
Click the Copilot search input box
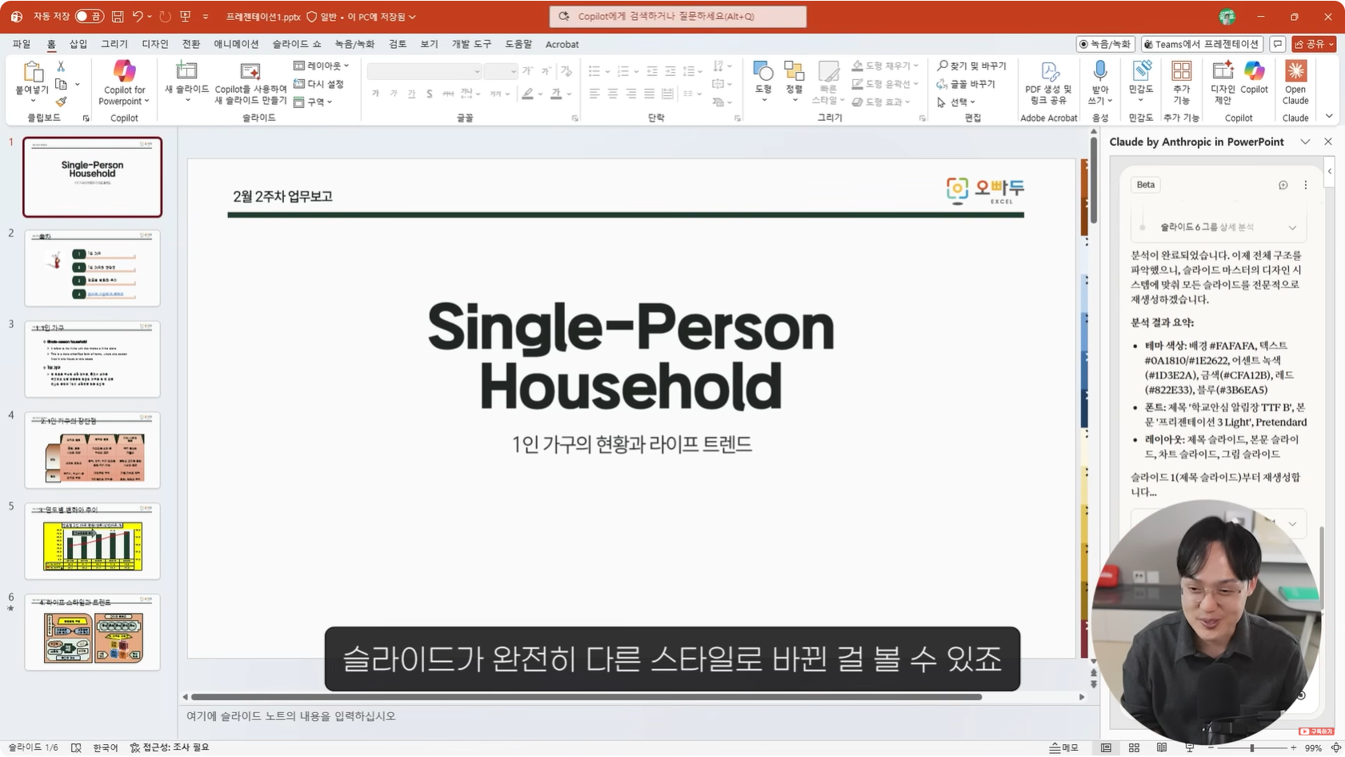point(678,16)
